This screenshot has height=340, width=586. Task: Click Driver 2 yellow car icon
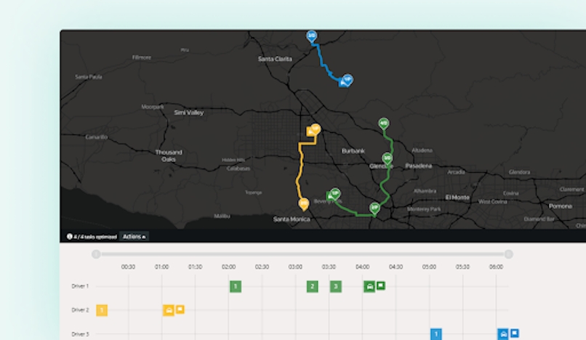[x=169, y=310]
